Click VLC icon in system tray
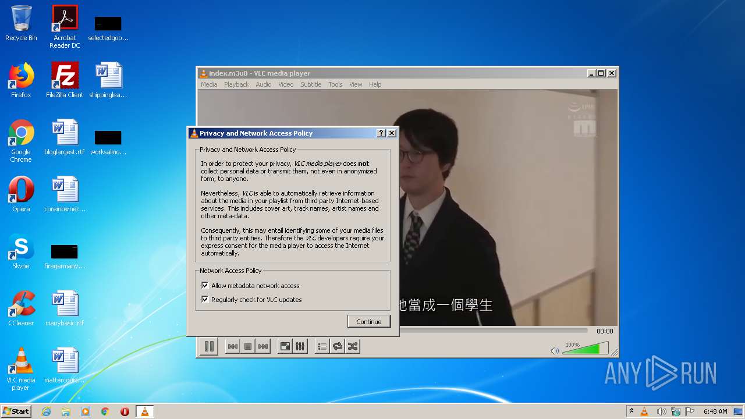Viewport: 745px width, 419px height. click(x=644, y=411)
